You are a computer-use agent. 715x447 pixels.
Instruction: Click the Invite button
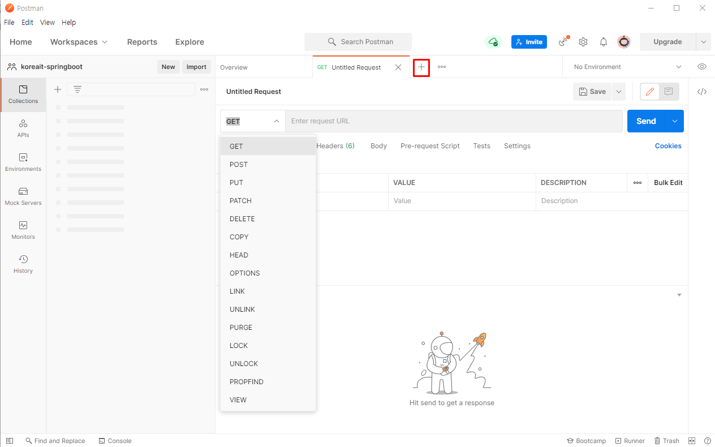(529, 42)
